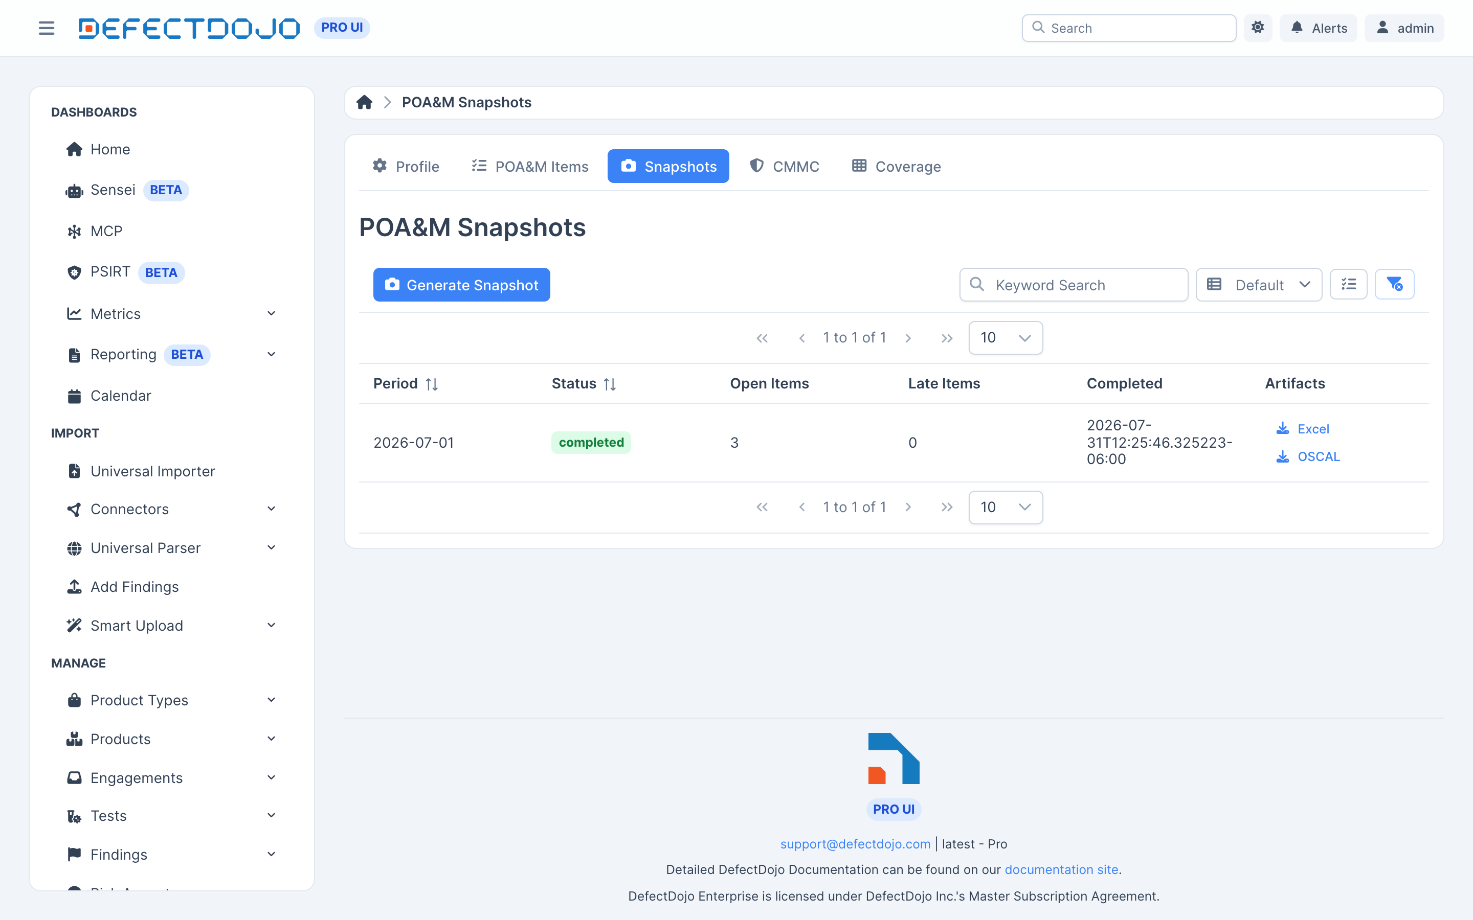1473x920 pixels.
Task: Click the Keyword Search field
Action: (x=1073, y=284)
